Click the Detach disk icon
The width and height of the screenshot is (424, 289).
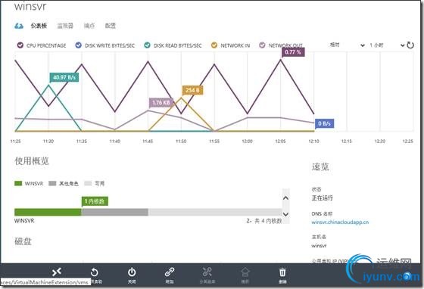207,272
